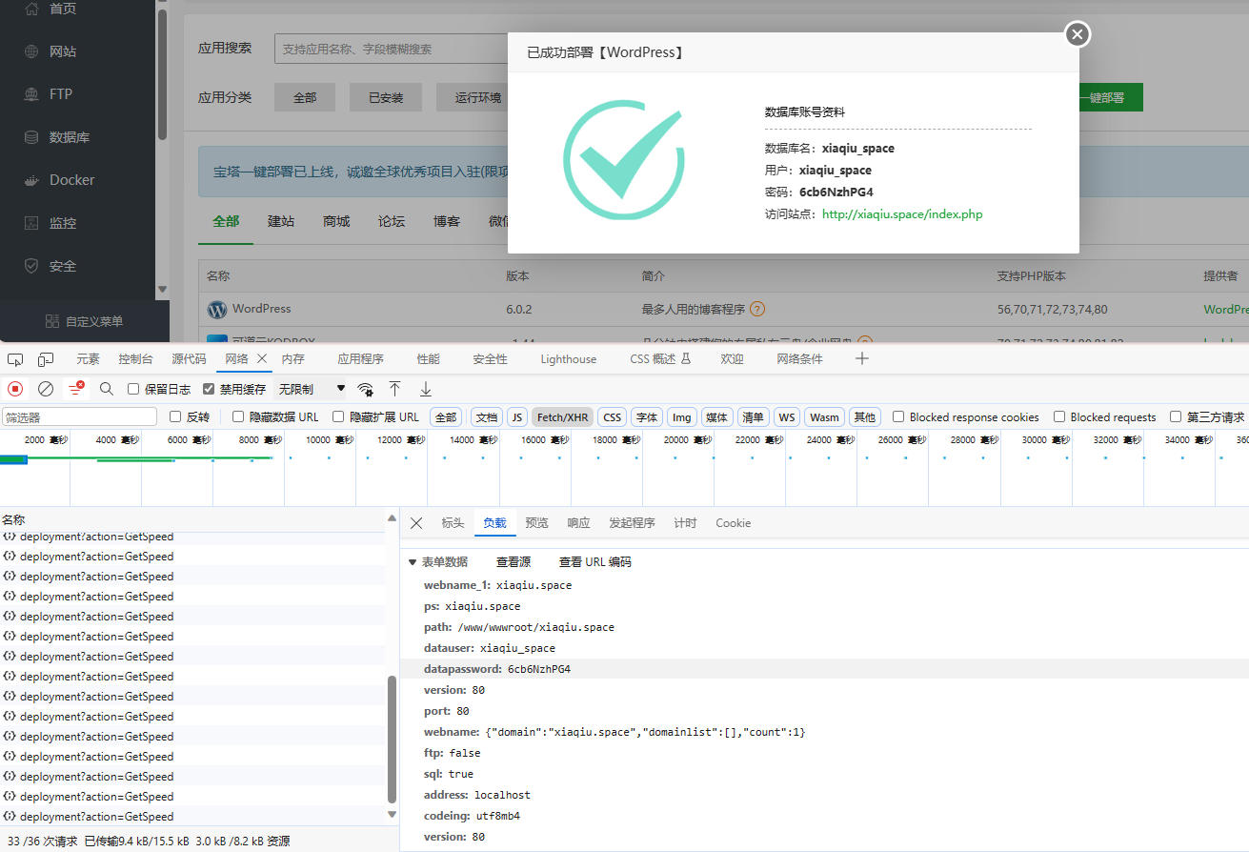Open the DevTools 应用程序 tab
The image size is (1249, 852).
click(x=360, y=359)
